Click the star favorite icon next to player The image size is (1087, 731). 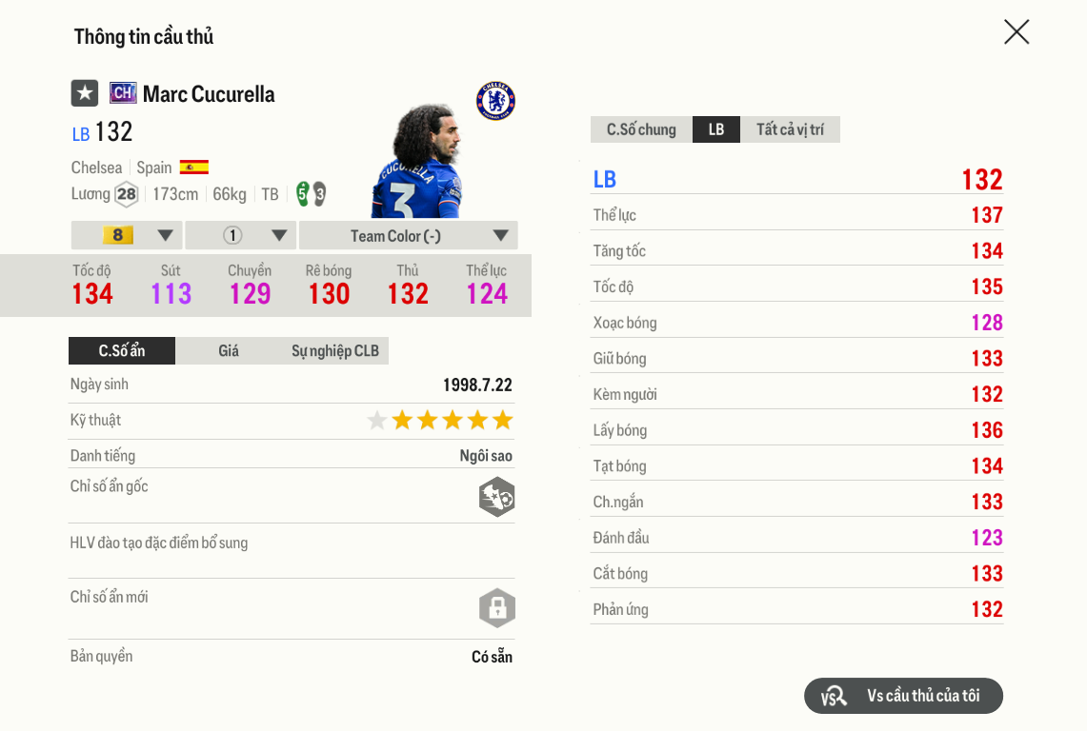pos(84,92)
